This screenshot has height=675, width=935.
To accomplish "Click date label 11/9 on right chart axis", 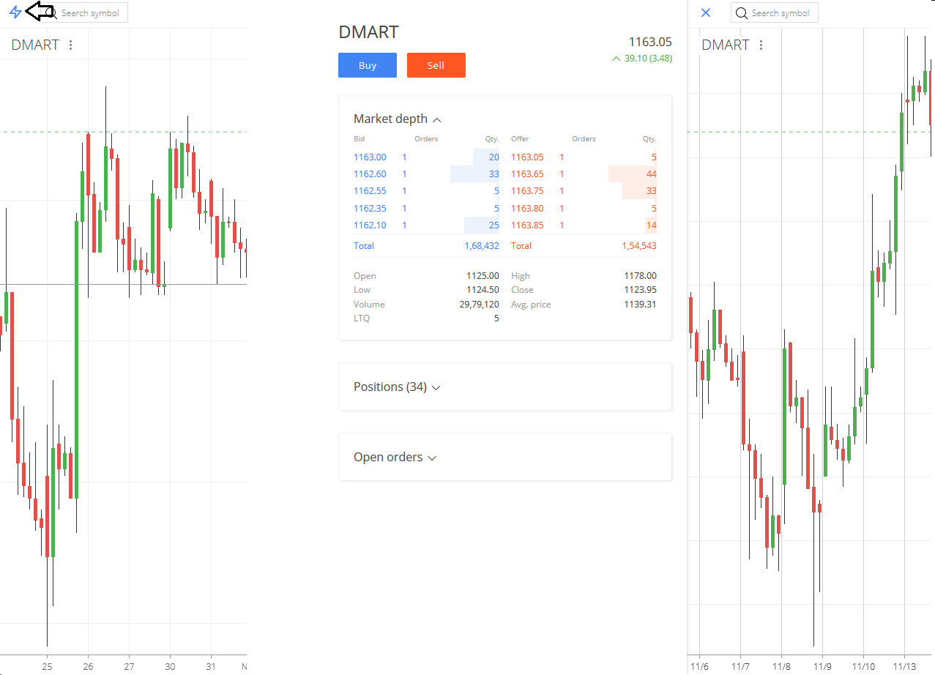I will pyautogui.click(x=823, y=666).
